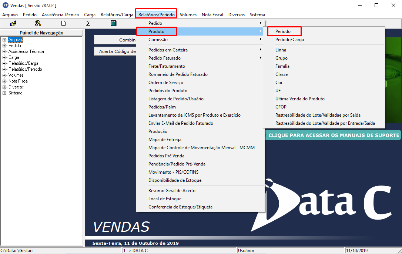Choose Pedido Faturado menu entry
This screenshot has width=402, height=254.
tap(200, 58)
